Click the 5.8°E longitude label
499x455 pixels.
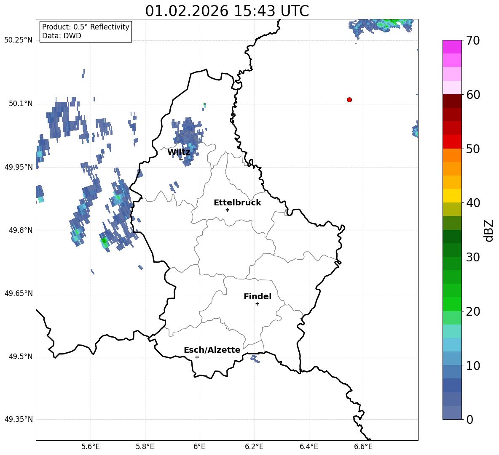(145, 447)
